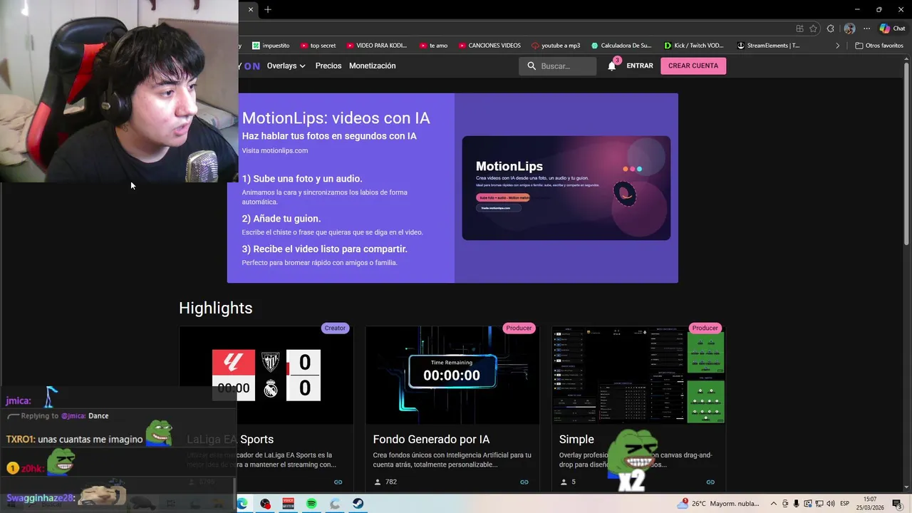Open Microsoft Edge from taskbar
The width and height of the screenshot is (912, 513).
coord(242,504)
